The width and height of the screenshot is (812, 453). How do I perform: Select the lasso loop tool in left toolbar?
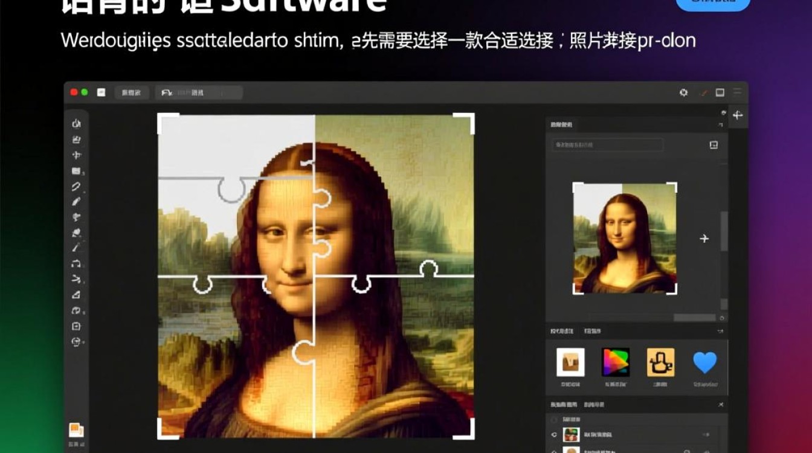(76, 187)
